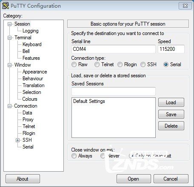The image size is (194, 187).
Task: Select Serial in the category tree
Action: pos(28,147)
